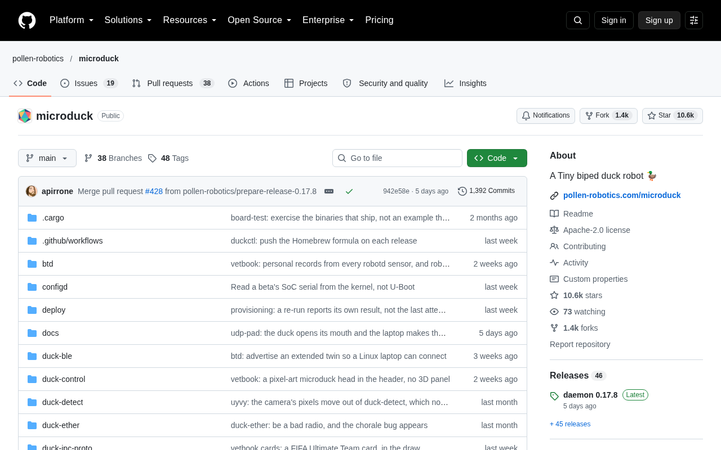Star the microduck repository
Screen dimensions: 721x450
pos(673,116)
